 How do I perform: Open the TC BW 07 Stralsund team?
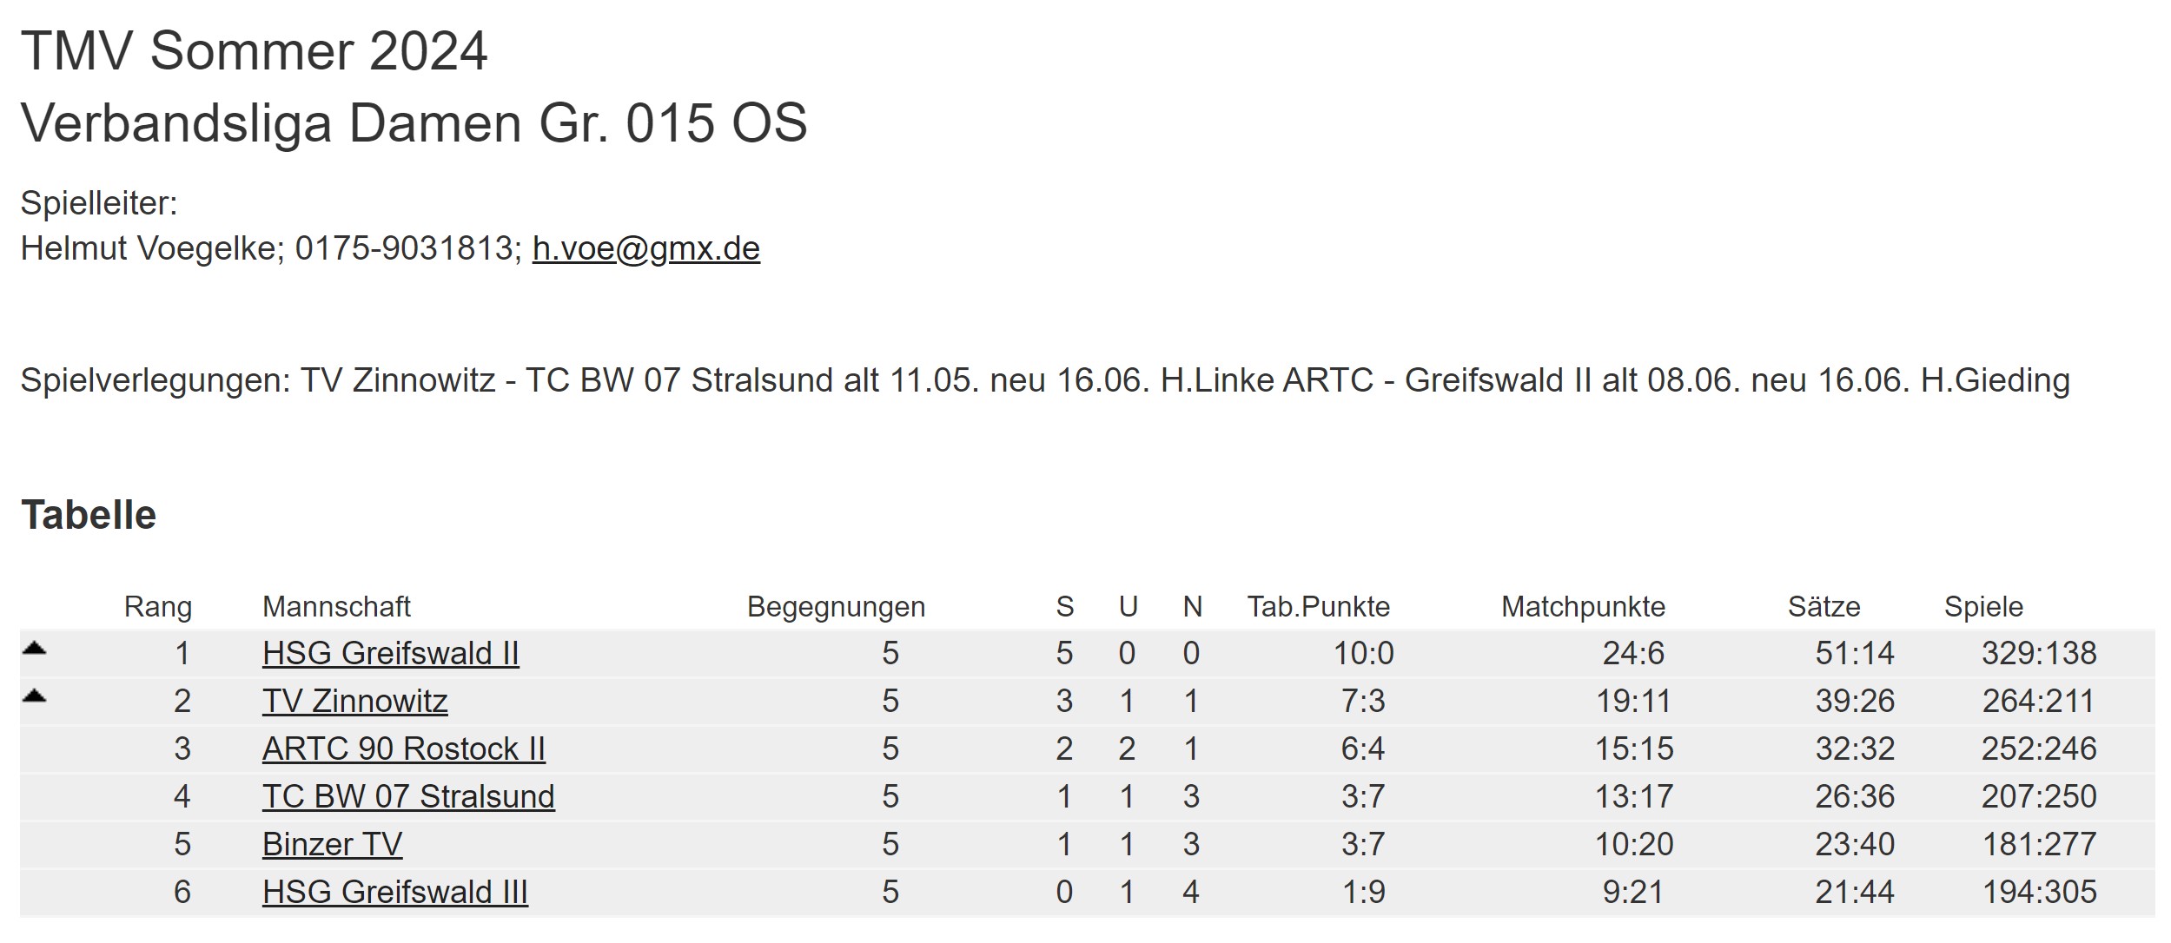(x=408, y=796)
